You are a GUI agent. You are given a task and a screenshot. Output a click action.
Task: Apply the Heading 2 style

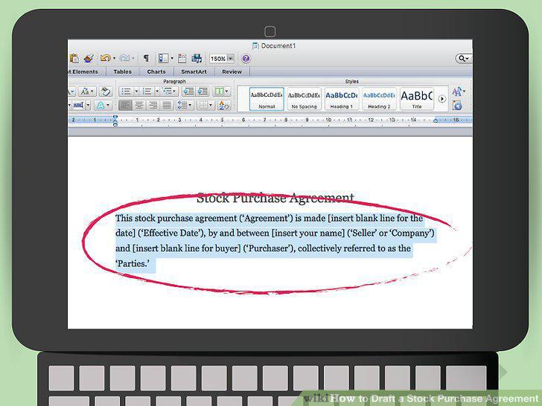[379, 99]
